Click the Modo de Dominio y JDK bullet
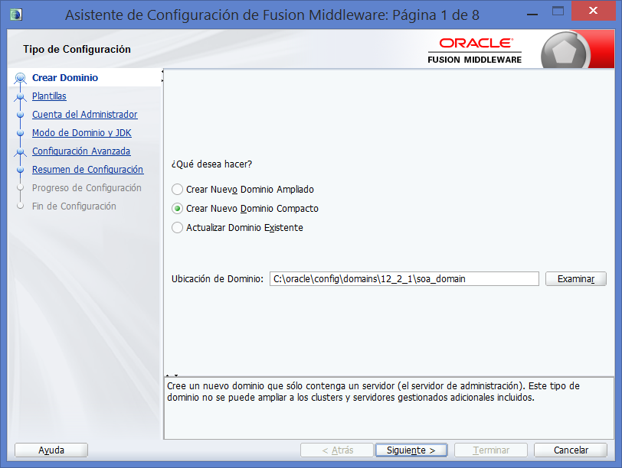The height and width of the screenshot is (468, 622). click(x=20, y=133)
